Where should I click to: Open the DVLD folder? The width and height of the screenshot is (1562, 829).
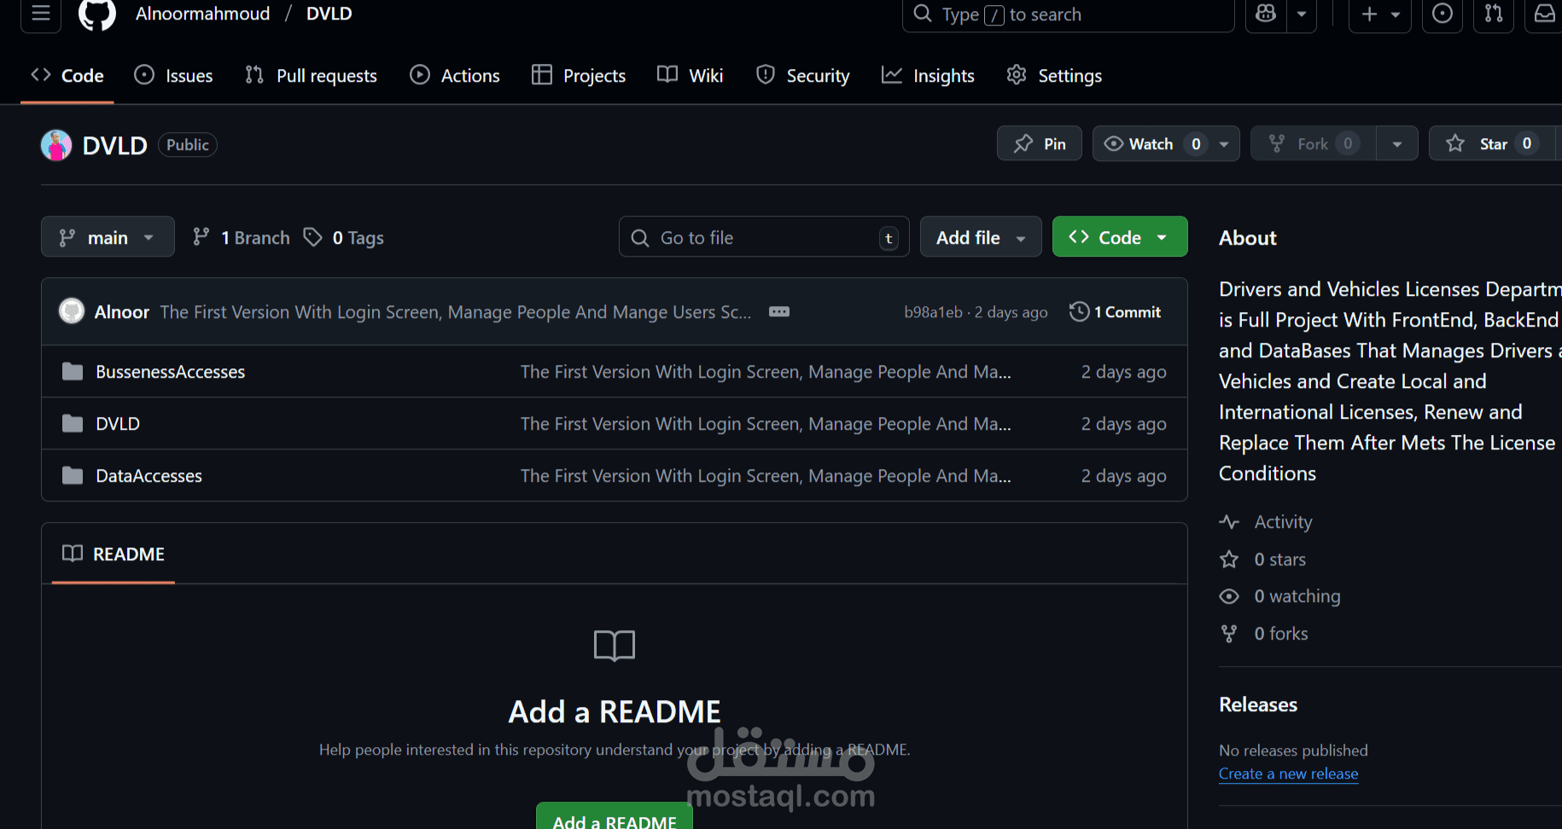click(x=118, y=424)
